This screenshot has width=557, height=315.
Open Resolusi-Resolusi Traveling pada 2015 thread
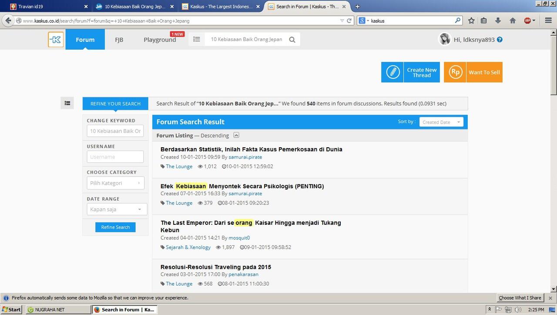click(216, 267)
